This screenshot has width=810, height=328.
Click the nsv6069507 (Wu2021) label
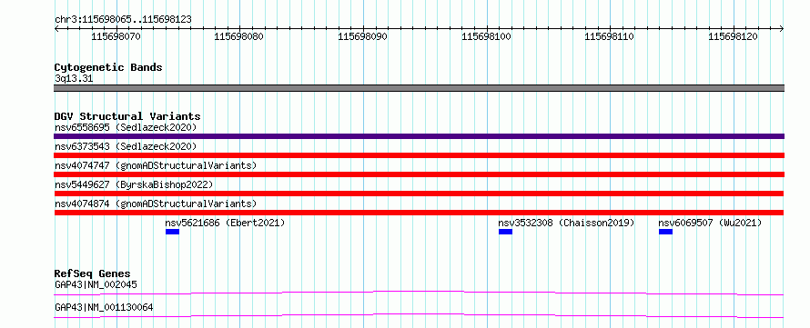pyautogui.click(x=710, y=223)
